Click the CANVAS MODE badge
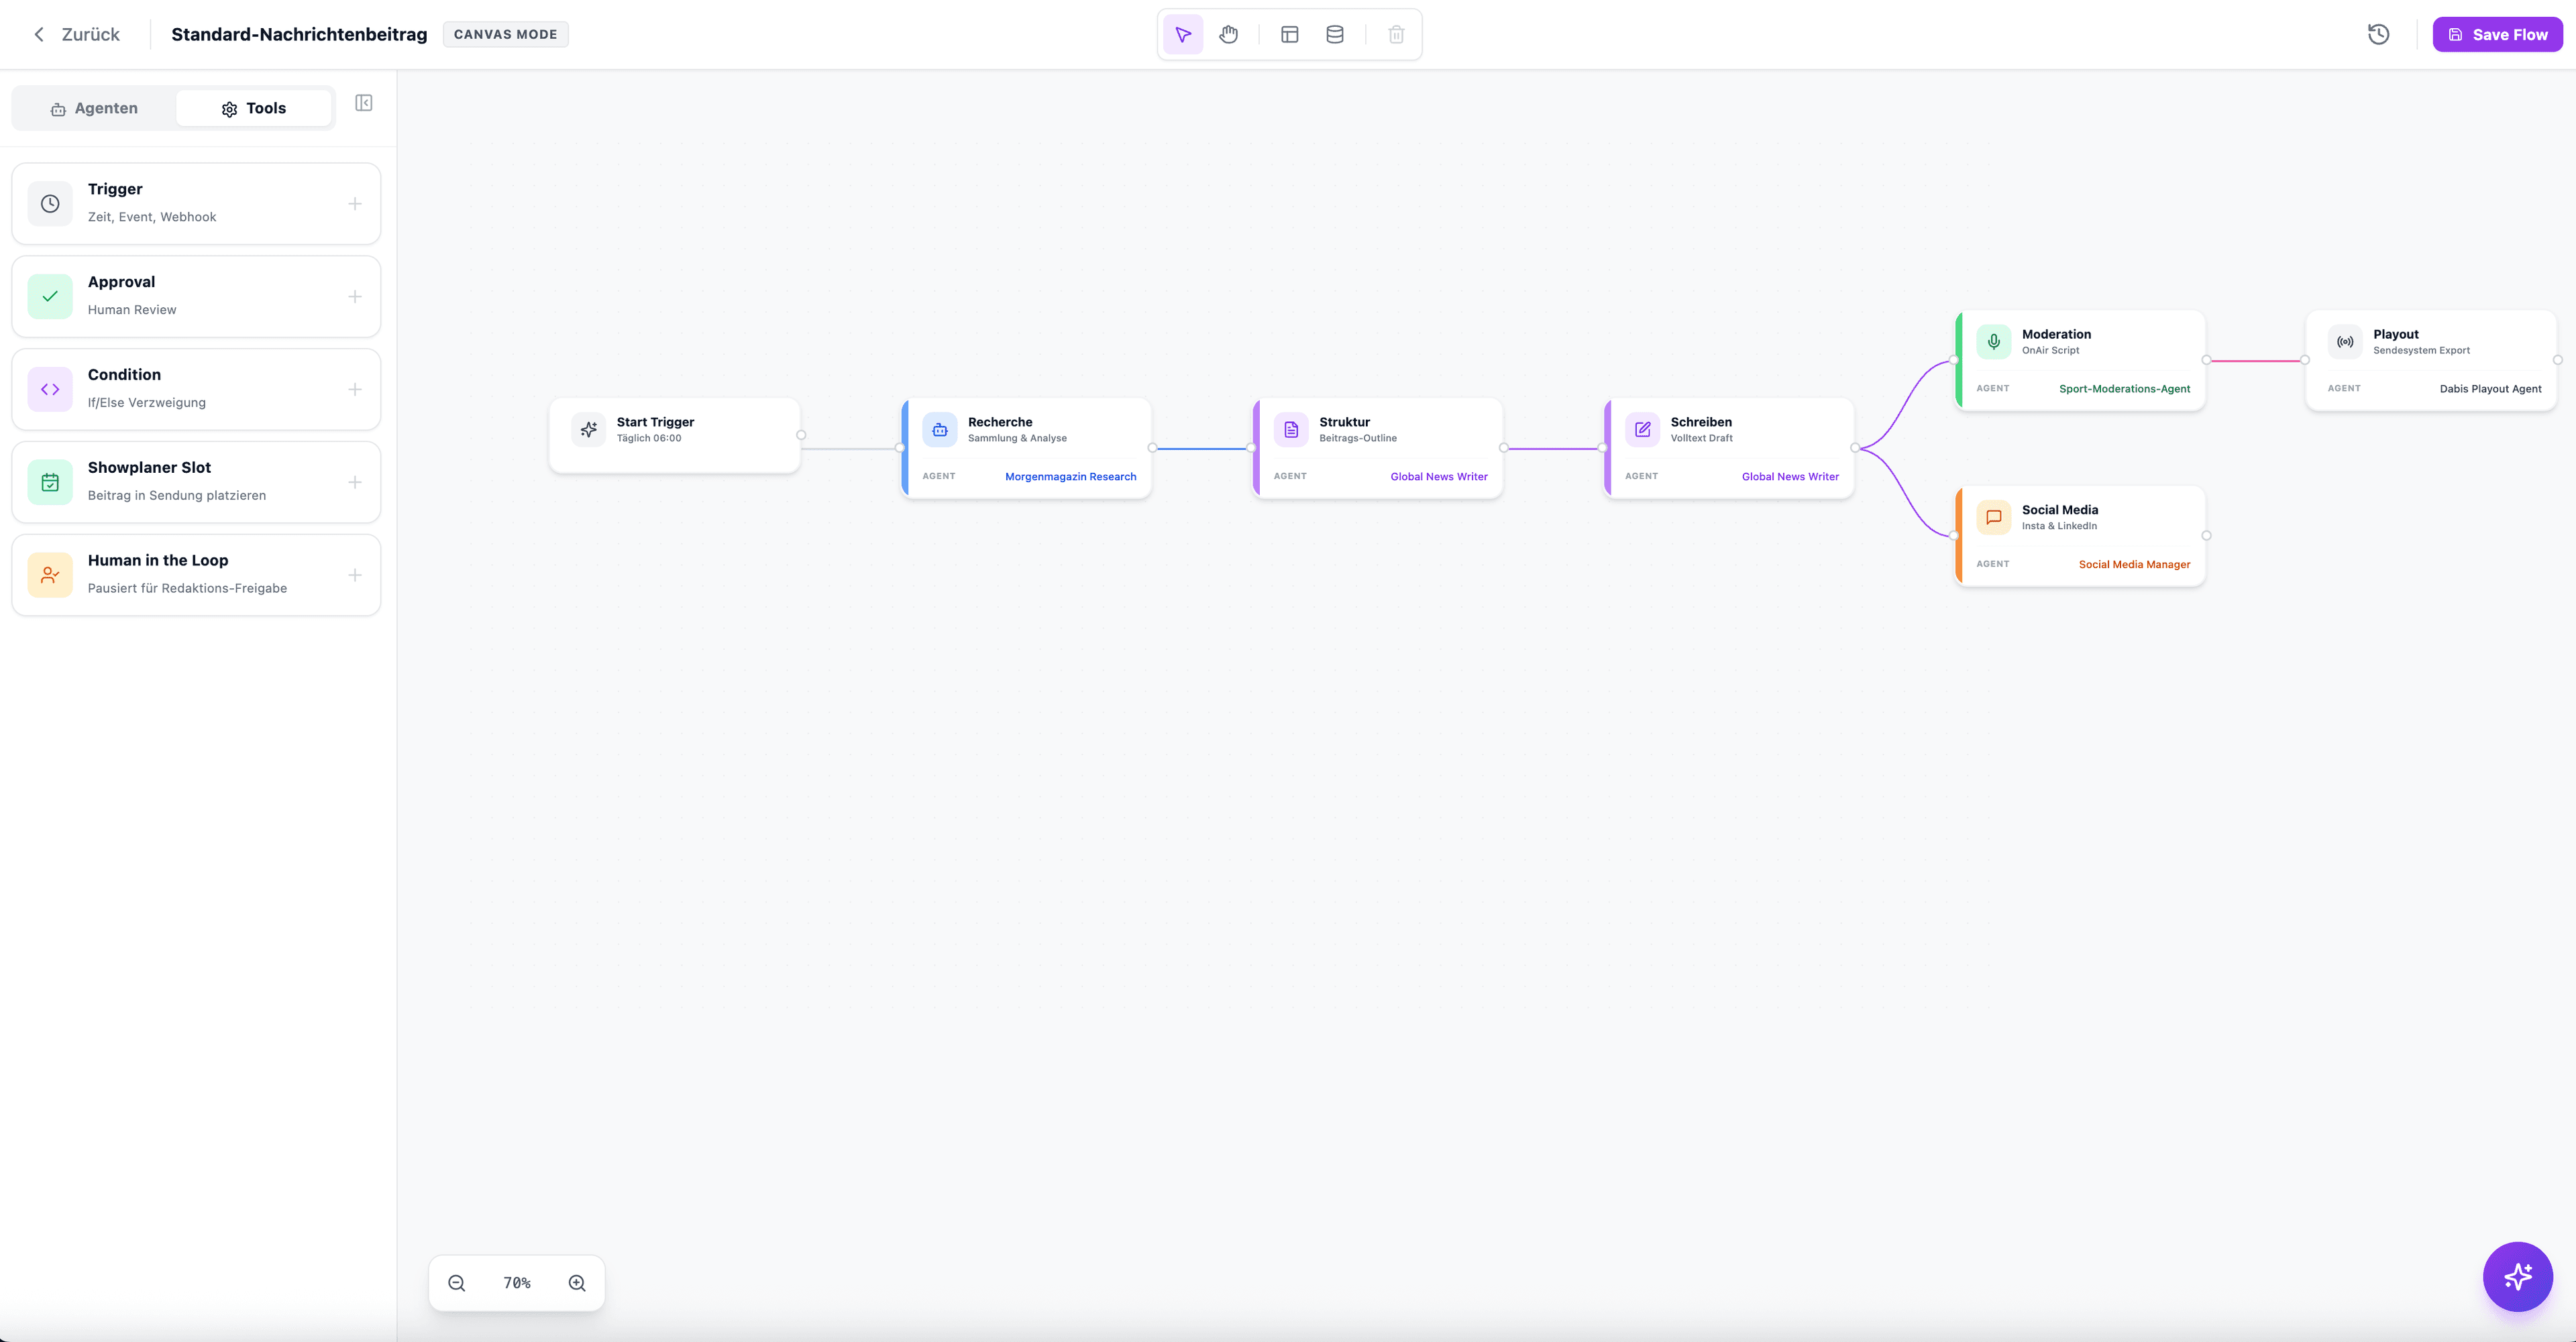2576x1342 pixels. tap(505, 34)
